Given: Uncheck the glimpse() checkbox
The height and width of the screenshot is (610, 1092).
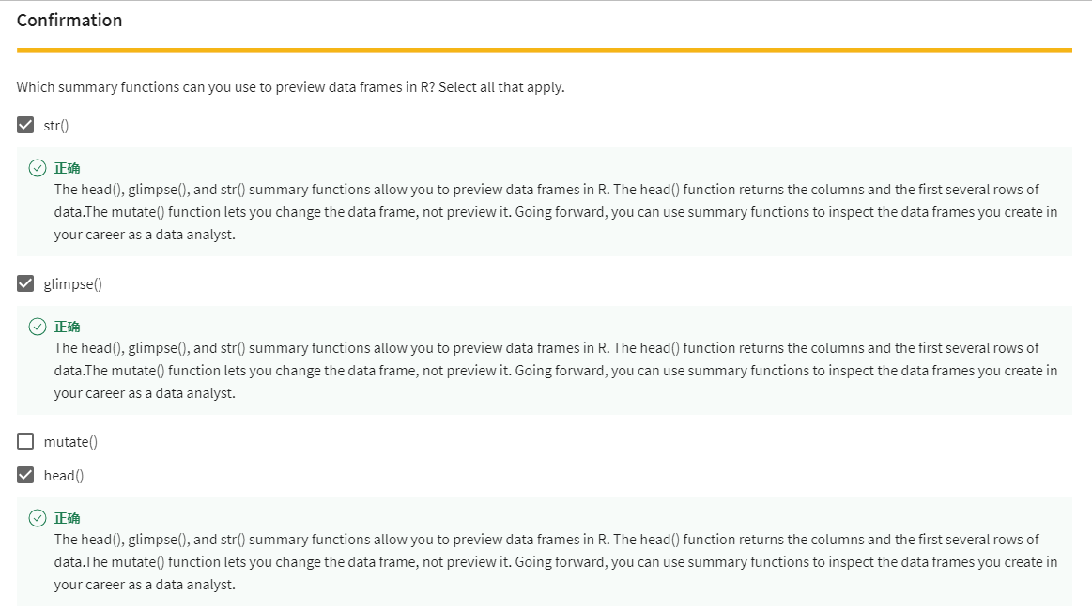Looking at the screenshot, I should (x=25, y=283).
